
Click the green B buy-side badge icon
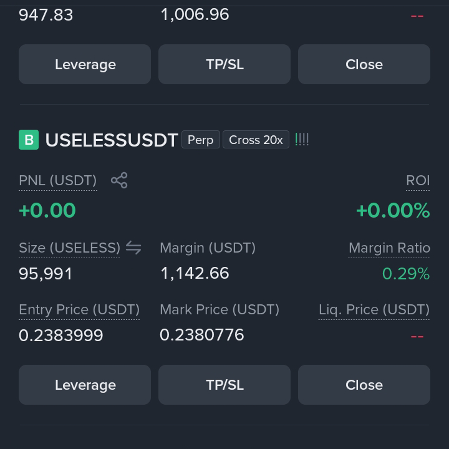click(29, 140)
